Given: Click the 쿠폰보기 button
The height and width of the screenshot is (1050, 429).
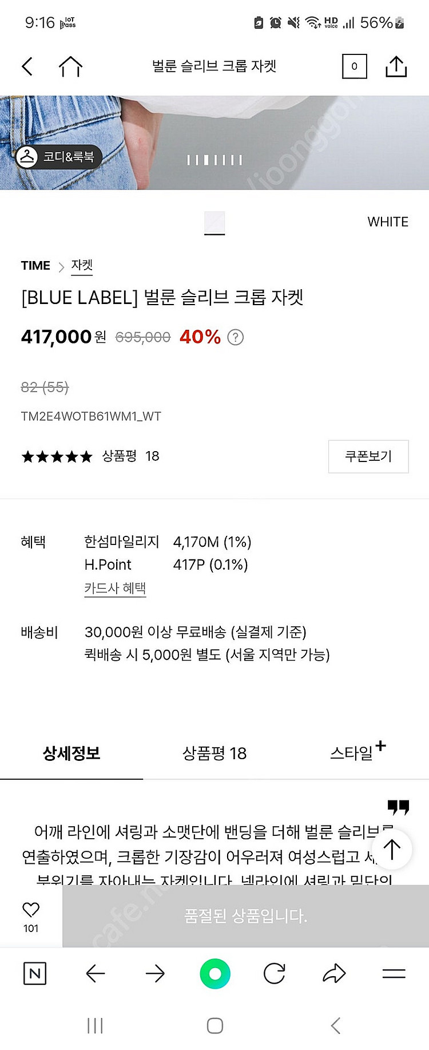Looking at the screenshot, I should [x=368, y=456].
